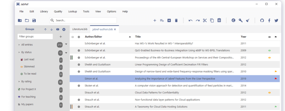Paste from clipboard icon
This screenshot has width=285, height=111.
[219, 20]
